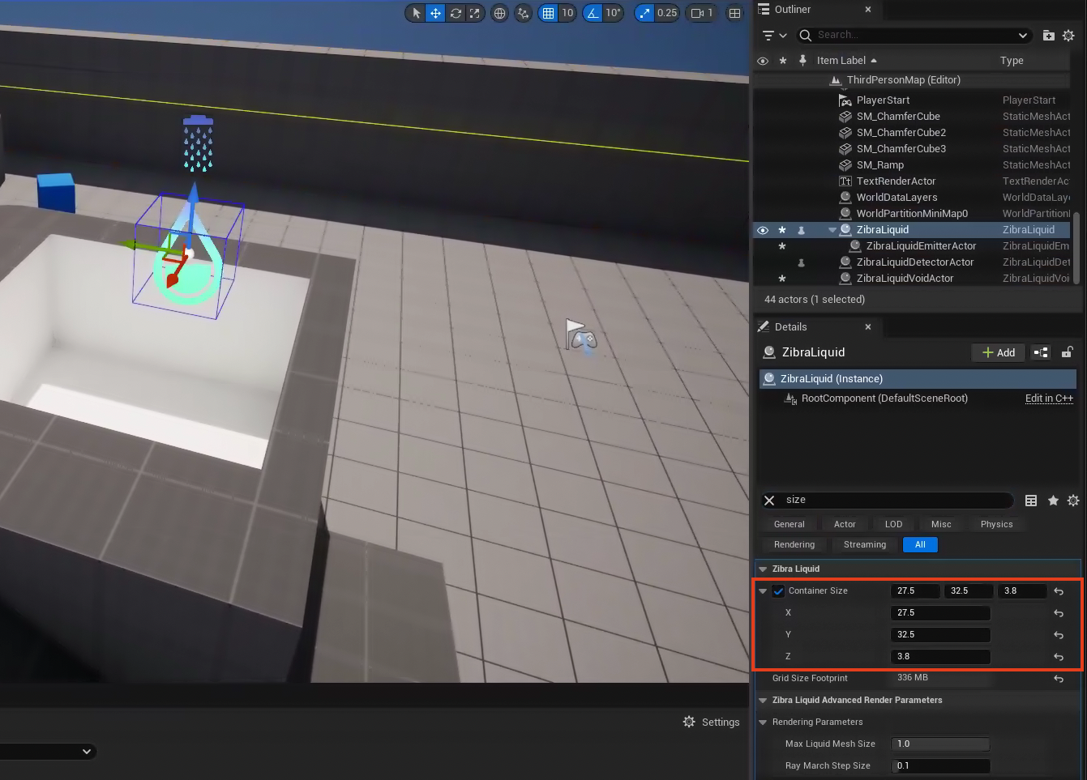This screenshot has height=780, width=1087.
Task: Toggle star on ZibraLiquidEmitterActor row
Action: pos(782,246)
